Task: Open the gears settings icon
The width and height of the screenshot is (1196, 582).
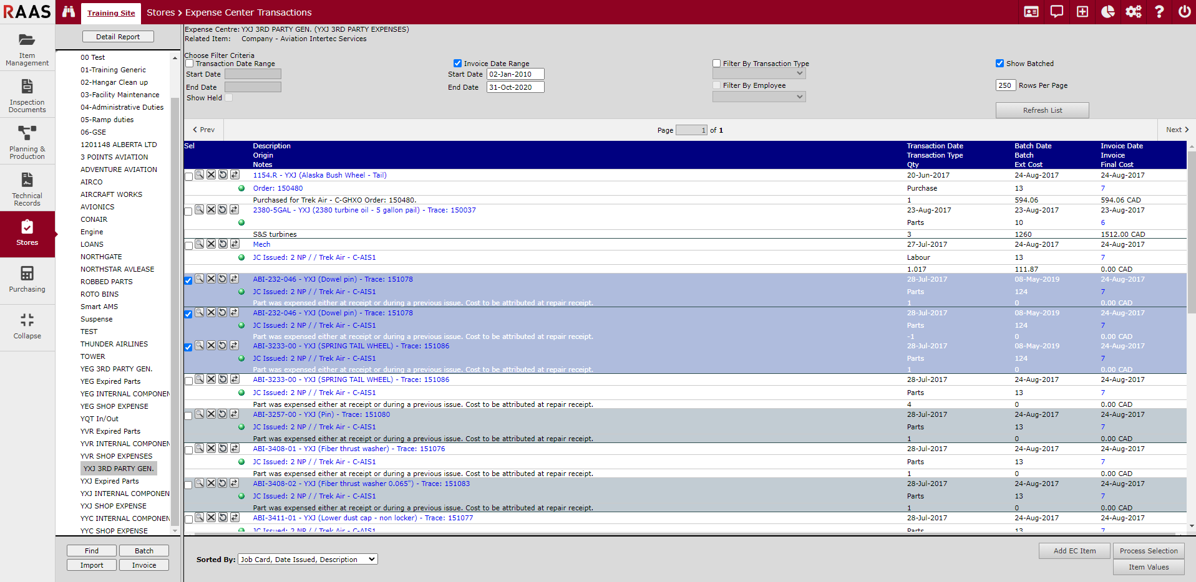Action: point(1134,12)
